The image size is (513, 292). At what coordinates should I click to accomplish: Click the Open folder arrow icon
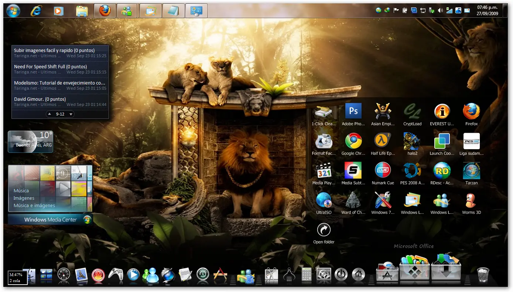pos(324,230)
